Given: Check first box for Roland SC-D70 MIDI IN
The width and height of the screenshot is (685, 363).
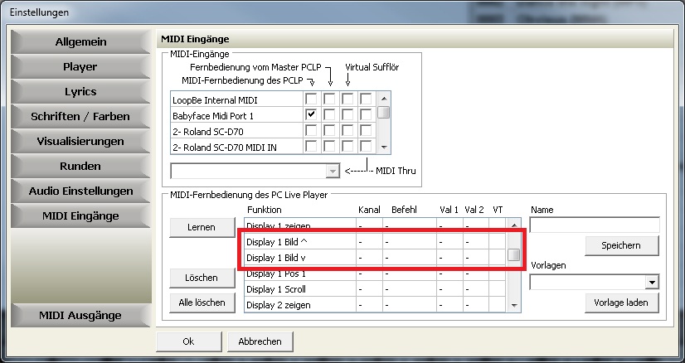Looking at the screenshot, I should click(x=311, y=147).
